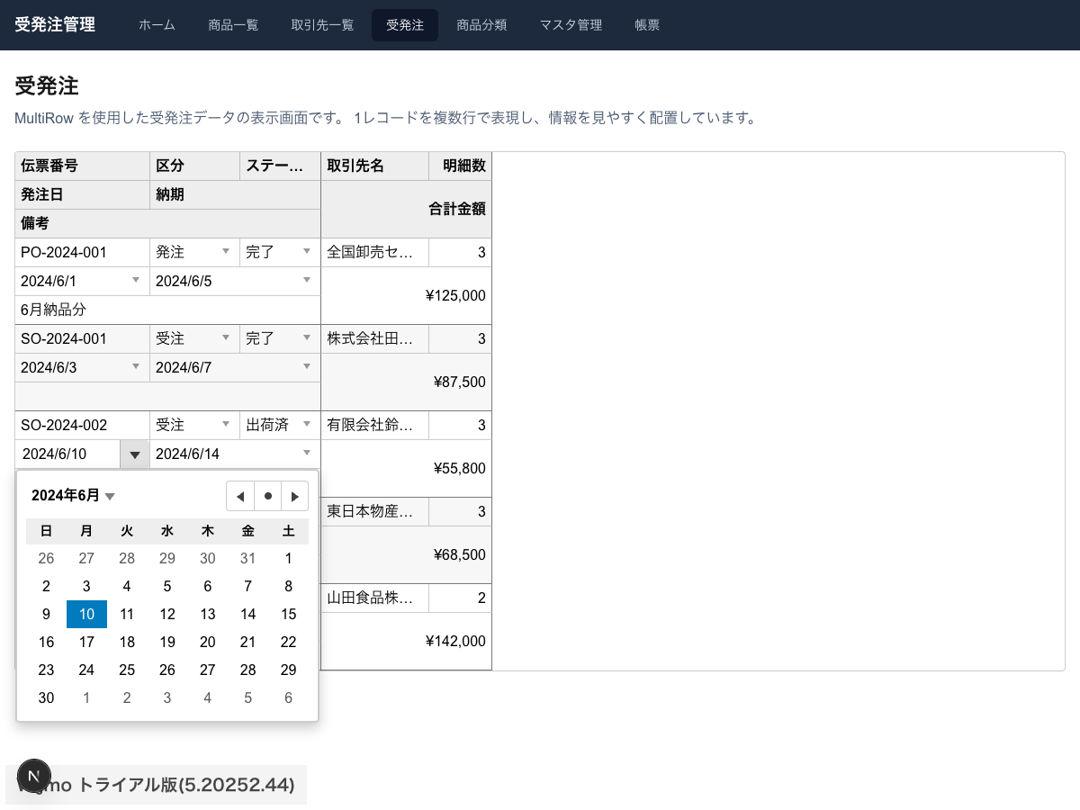Open the status dropdown for SO-2024-002
Image resolution: width=1080 pixels, height=810 pixels.
coord(307,425)
